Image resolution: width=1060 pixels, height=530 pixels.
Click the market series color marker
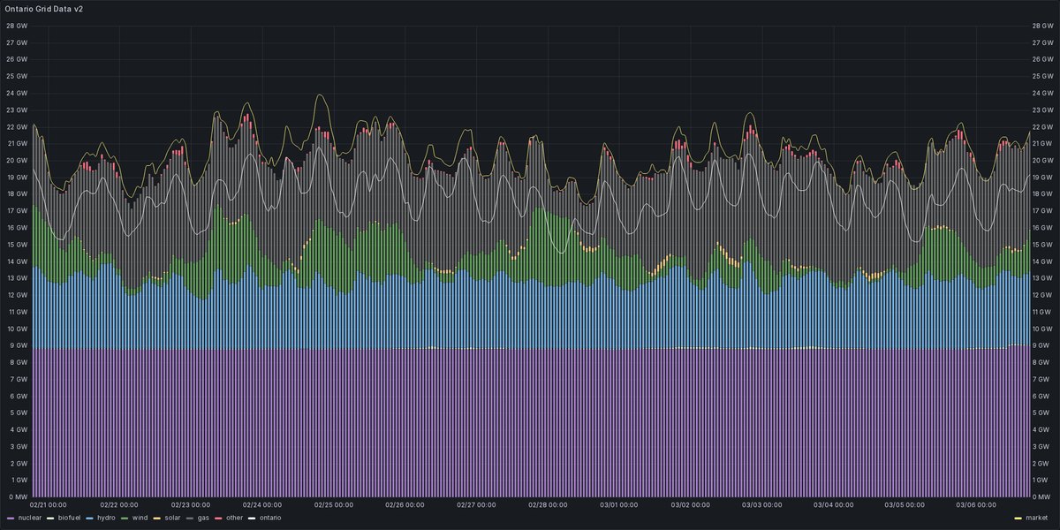pyautogui.click(x=1017, y=518)
